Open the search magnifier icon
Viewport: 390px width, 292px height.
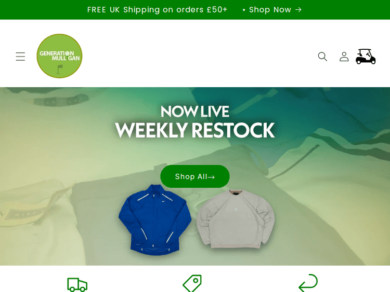coord(322,57)
